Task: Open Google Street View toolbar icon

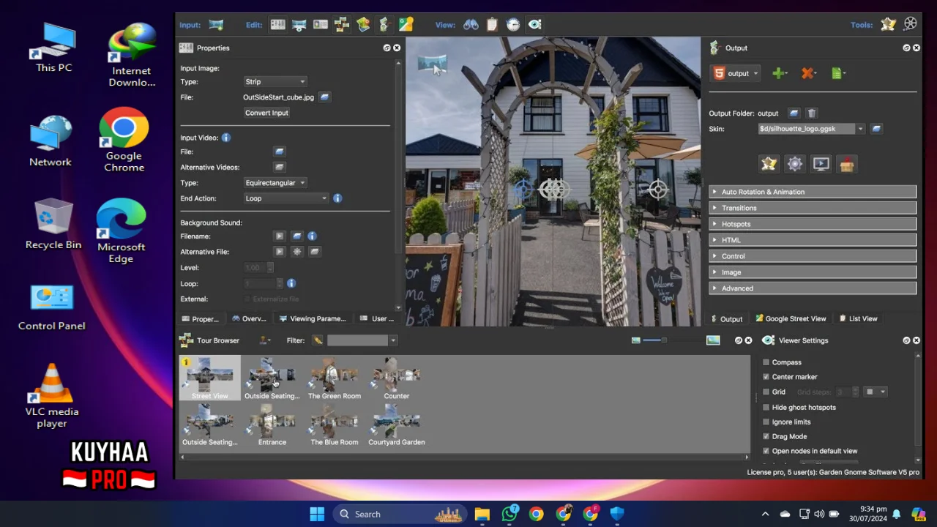Action: 406,25
